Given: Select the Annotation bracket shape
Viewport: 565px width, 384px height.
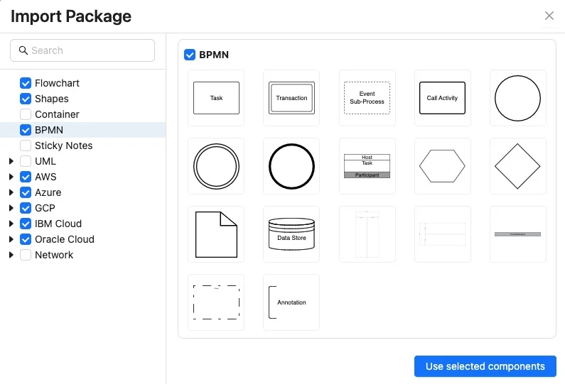Looking at the screenshot, I should [x=291, y=302].
